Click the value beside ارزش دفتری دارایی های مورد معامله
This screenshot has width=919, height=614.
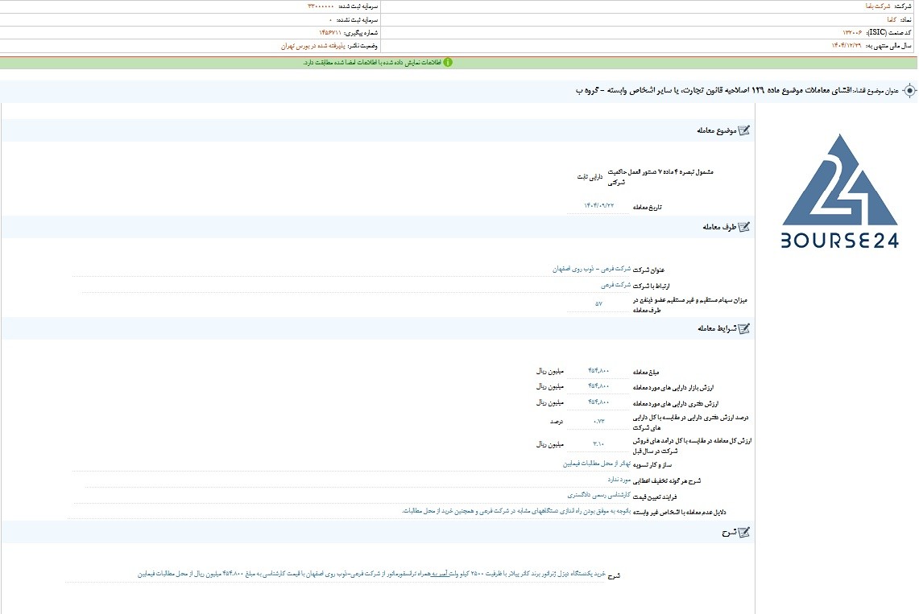tap(598, 402)
